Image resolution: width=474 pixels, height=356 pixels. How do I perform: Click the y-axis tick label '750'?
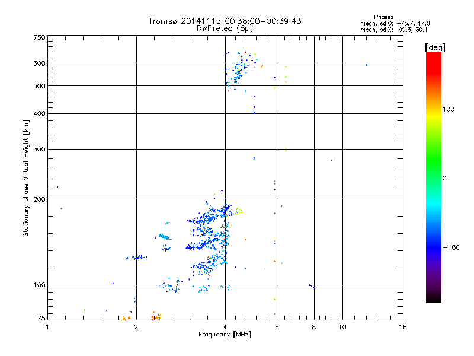coord(39,37)
